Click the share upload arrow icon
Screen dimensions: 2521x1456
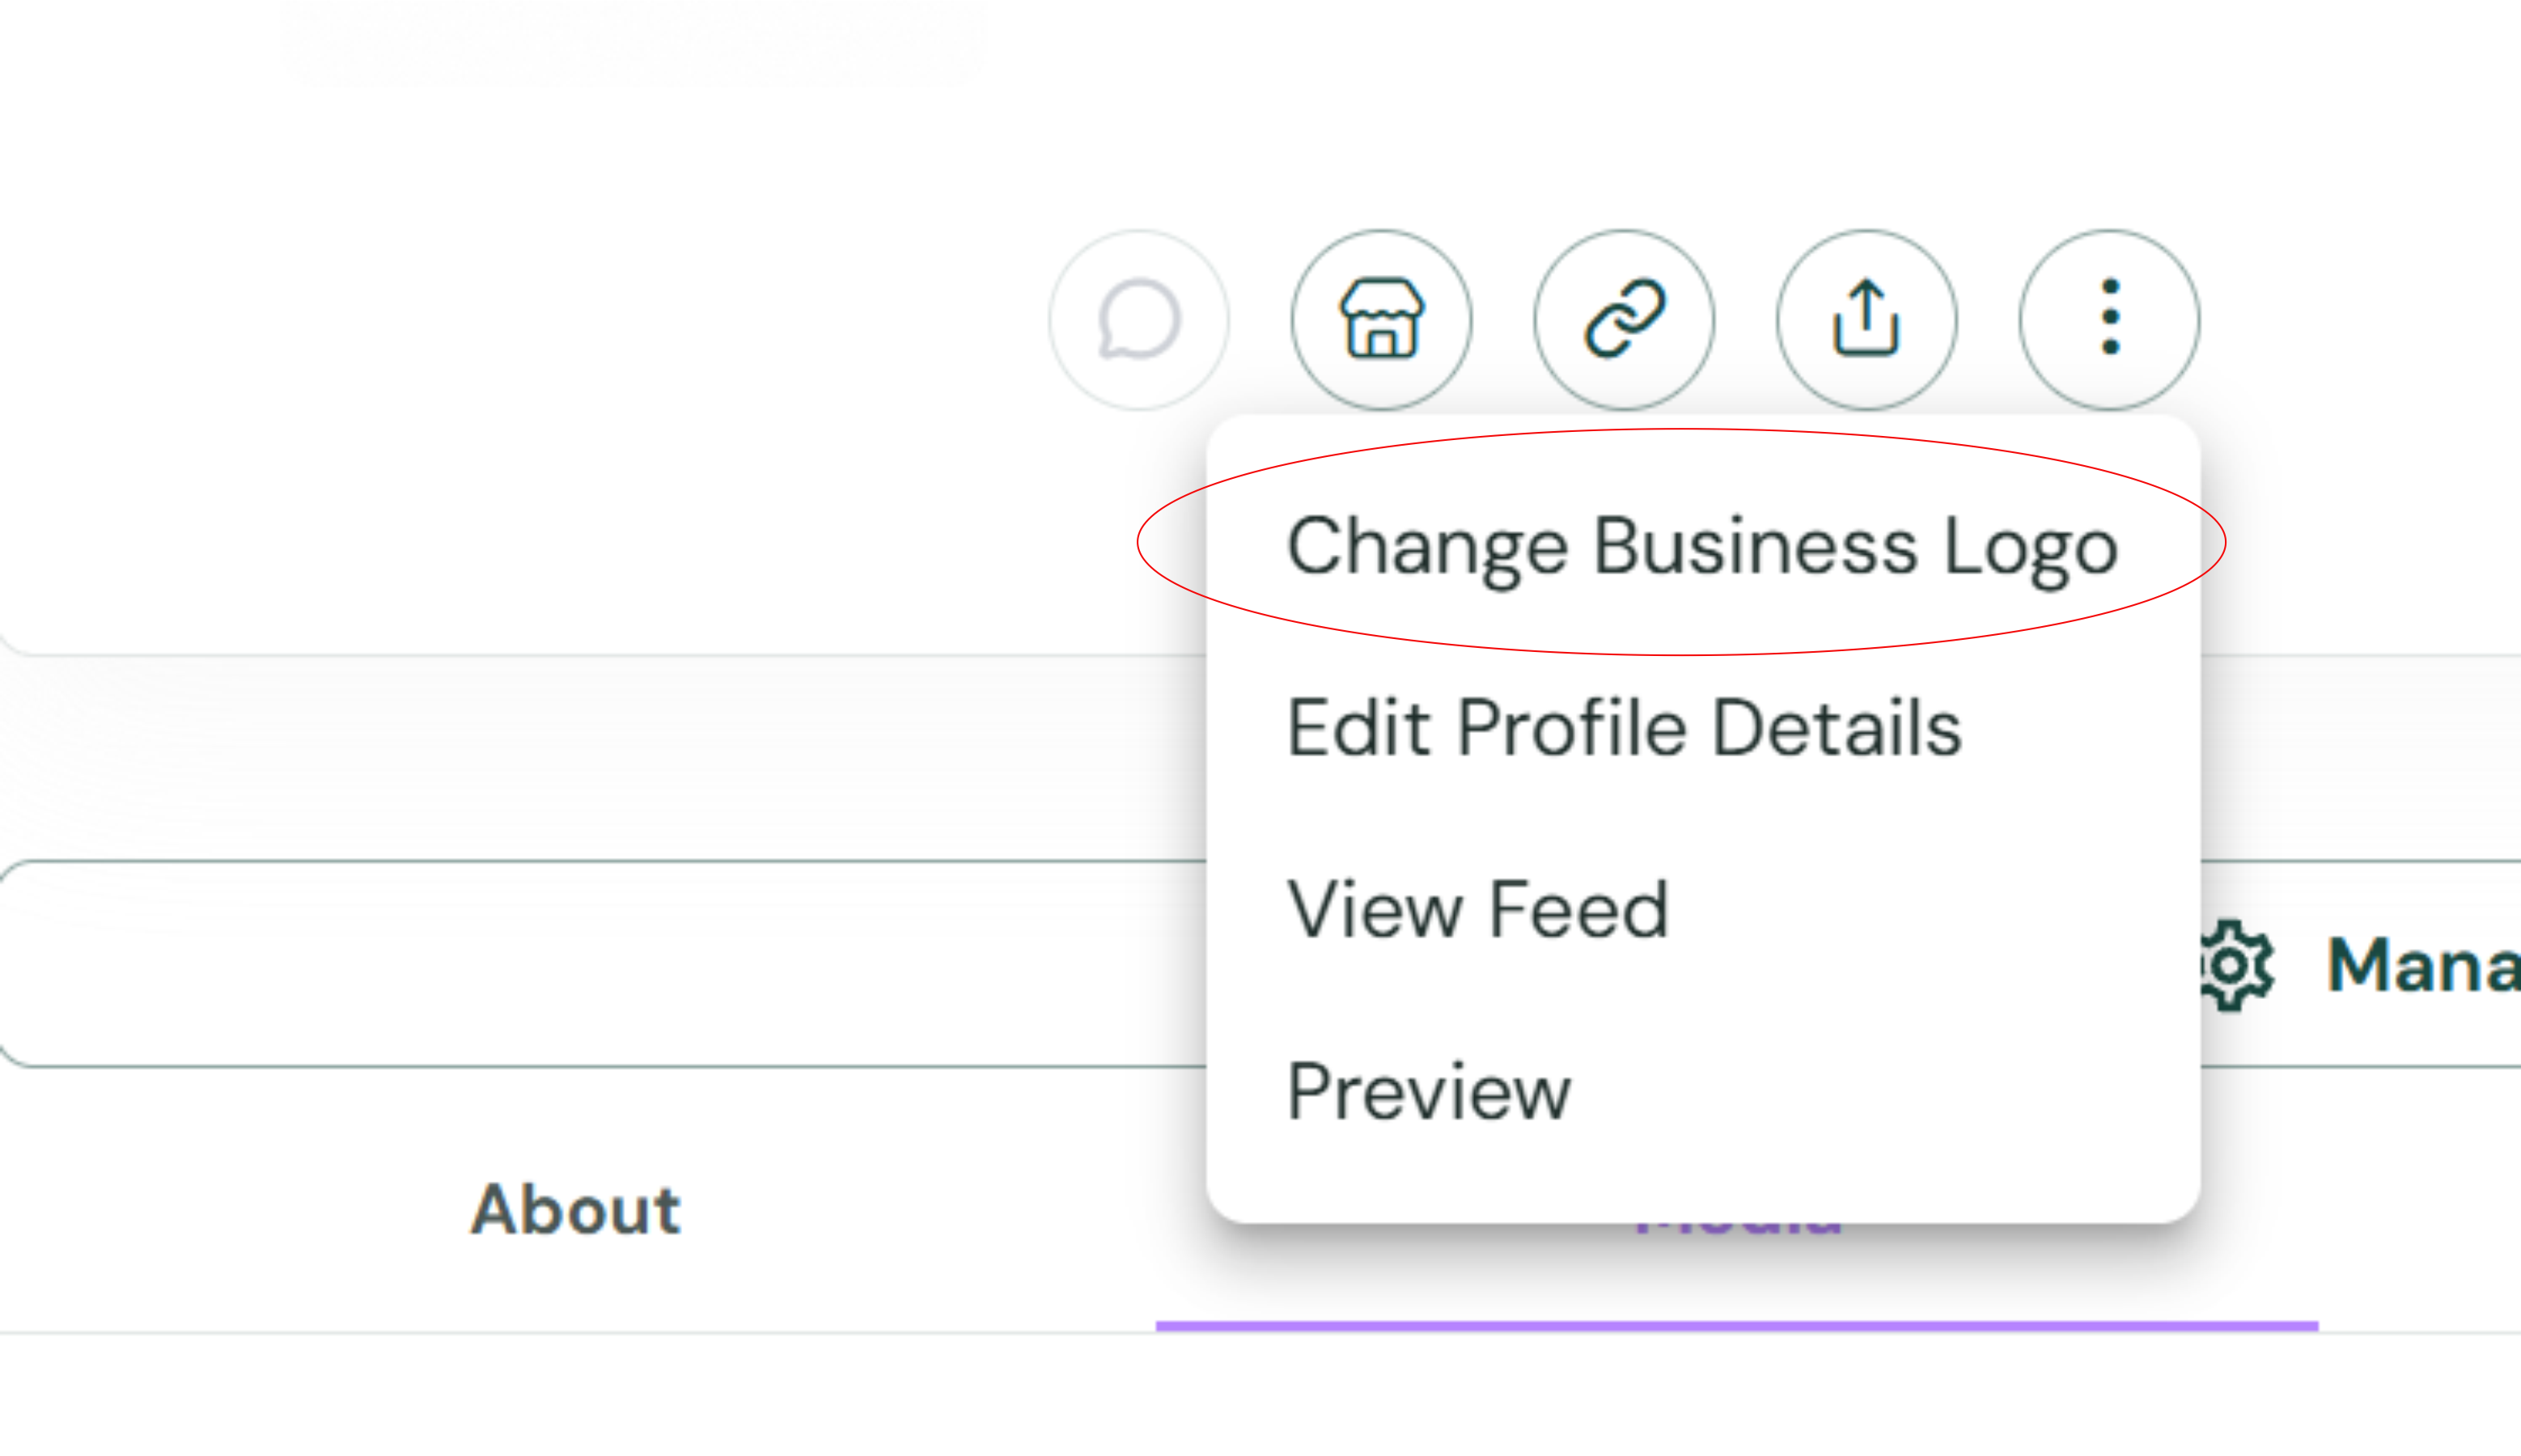(1866, 320)
